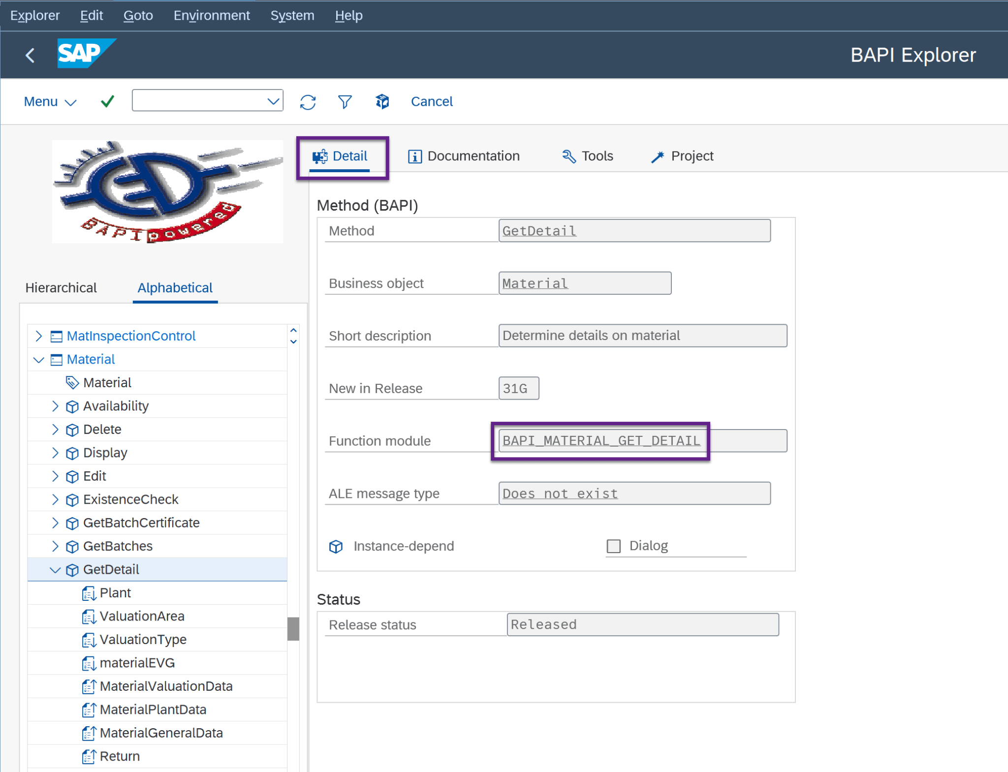The image size is (1008, 772).
Task: Collapse the Material tree node
Action: point(39,359)
